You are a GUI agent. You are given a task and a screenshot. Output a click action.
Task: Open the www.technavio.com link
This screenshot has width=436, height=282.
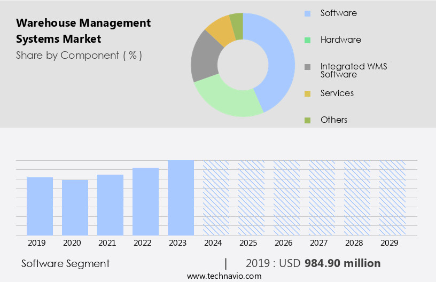point(224,276)
